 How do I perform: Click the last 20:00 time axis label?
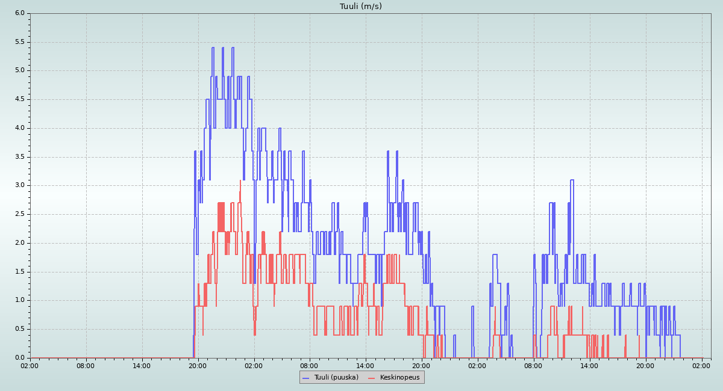pyautogui.click(x=645, y=365)
